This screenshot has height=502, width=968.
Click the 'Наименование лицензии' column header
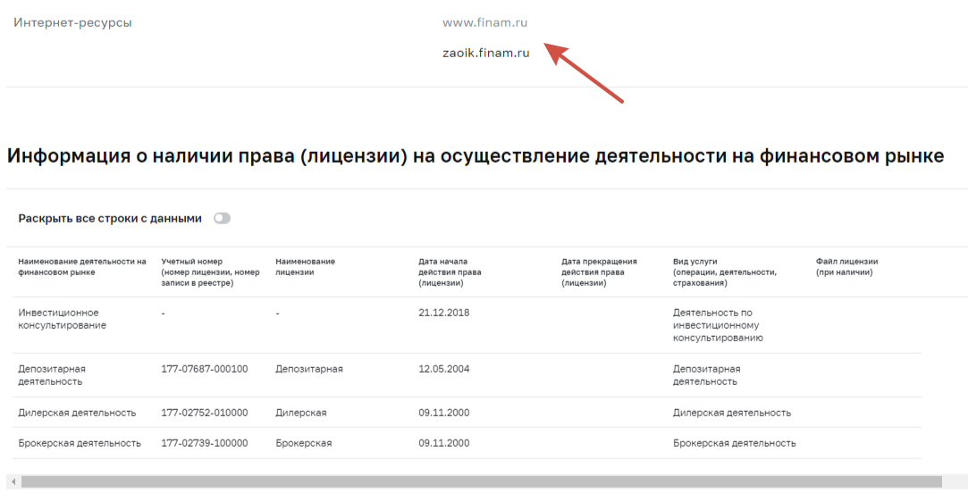click(305, 266)
